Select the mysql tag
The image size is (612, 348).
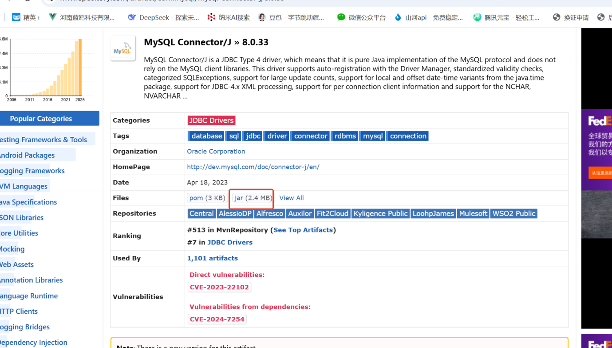373,136
